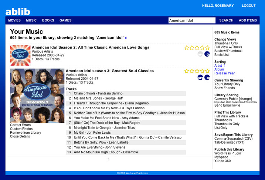
Task: Print Thumbnails Only
Action: coord(227,124)
